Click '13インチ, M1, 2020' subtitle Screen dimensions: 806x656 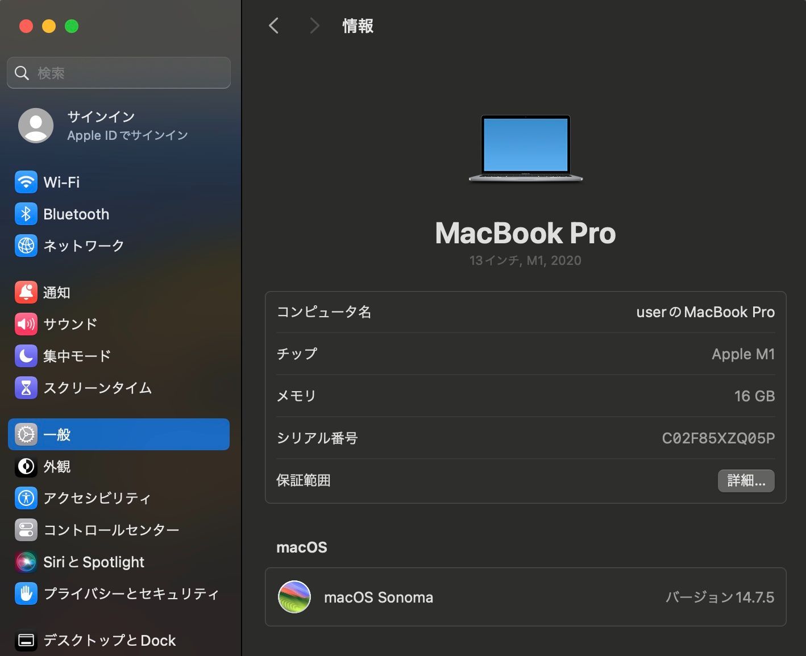point(525,260)
